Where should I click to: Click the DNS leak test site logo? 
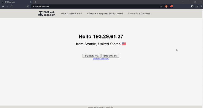(47, 13)
